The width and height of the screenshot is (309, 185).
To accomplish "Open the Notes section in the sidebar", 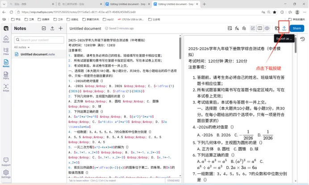I will 6,63.
